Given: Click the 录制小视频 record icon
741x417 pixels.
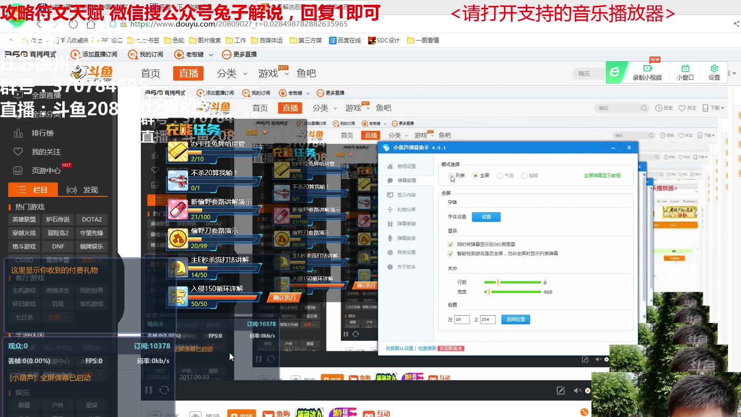Looking at the screenshot, I should click(x=647, y=69).
